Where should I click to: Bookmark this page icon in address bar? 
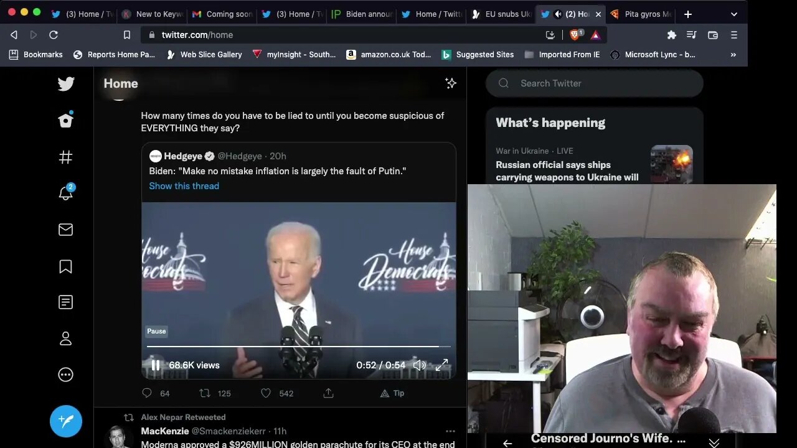pos(127,35)
